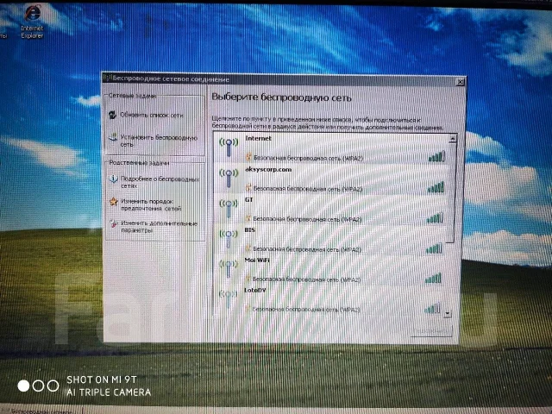Click the lock icon under GT network

pos(248,218)
